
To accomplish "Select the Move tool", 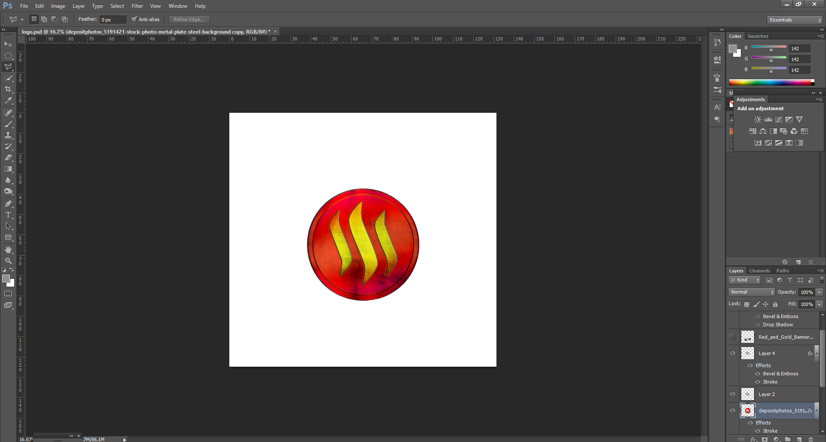I will [8, 44].
